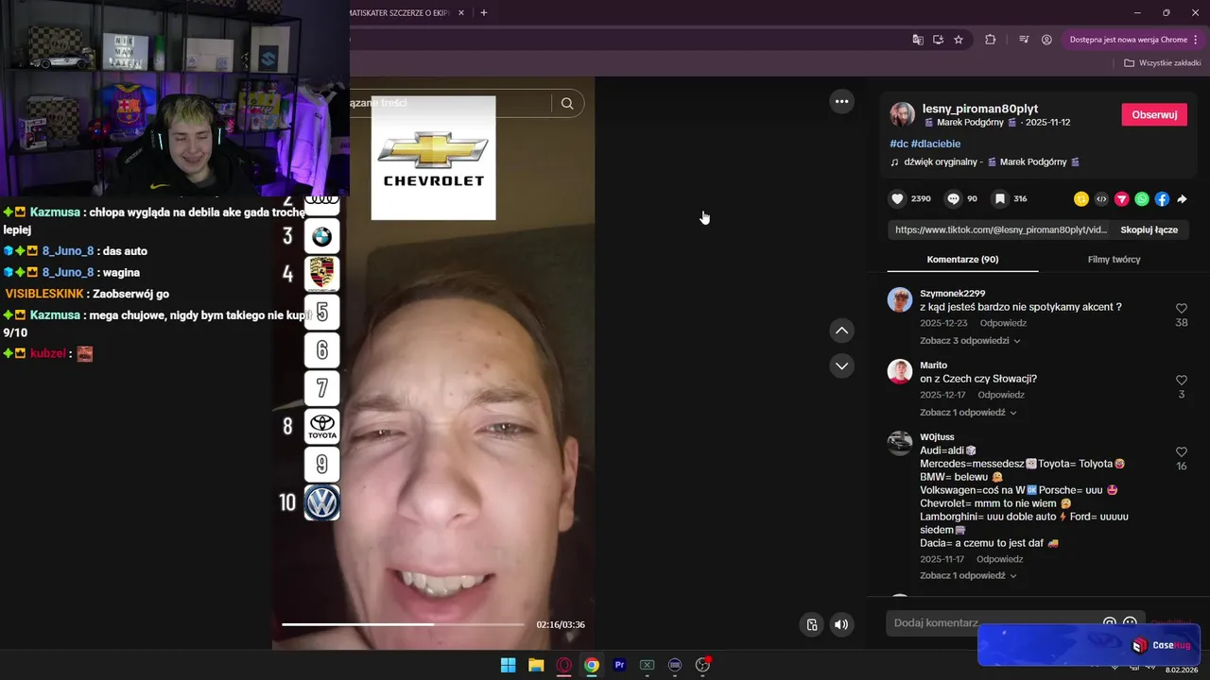
Task: Open Chrome extensions puzzle icon
Action: [991, 40]
